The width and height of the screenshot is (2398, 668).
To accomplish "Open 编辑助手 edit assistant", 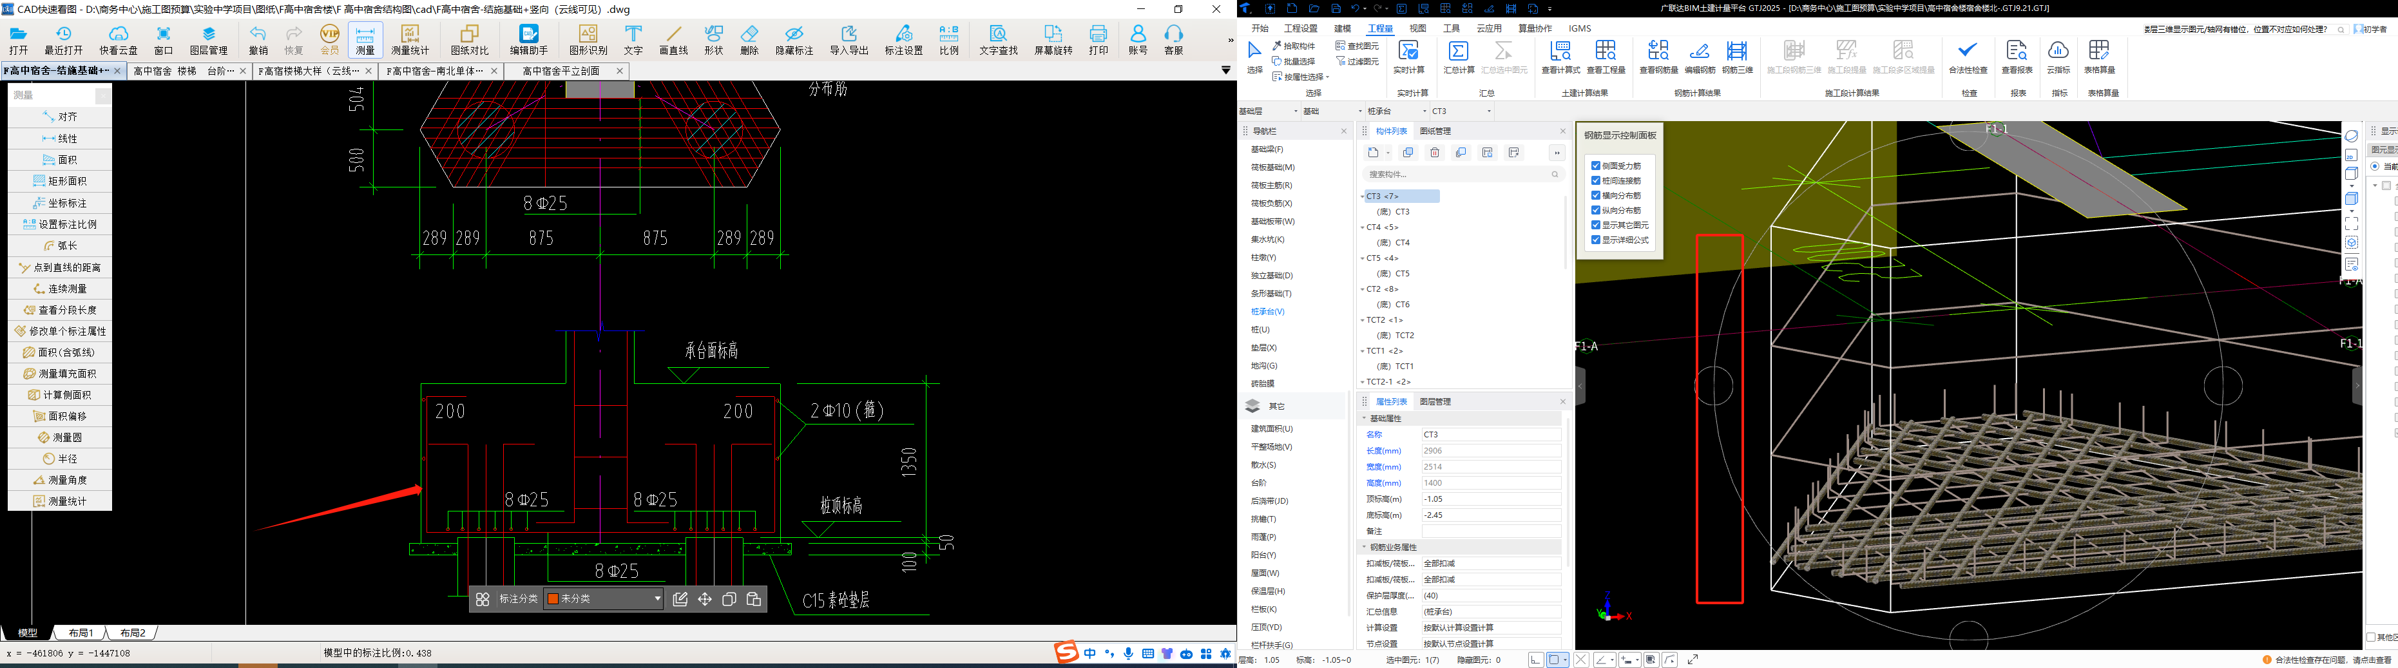I will click(x=529, y=40).
